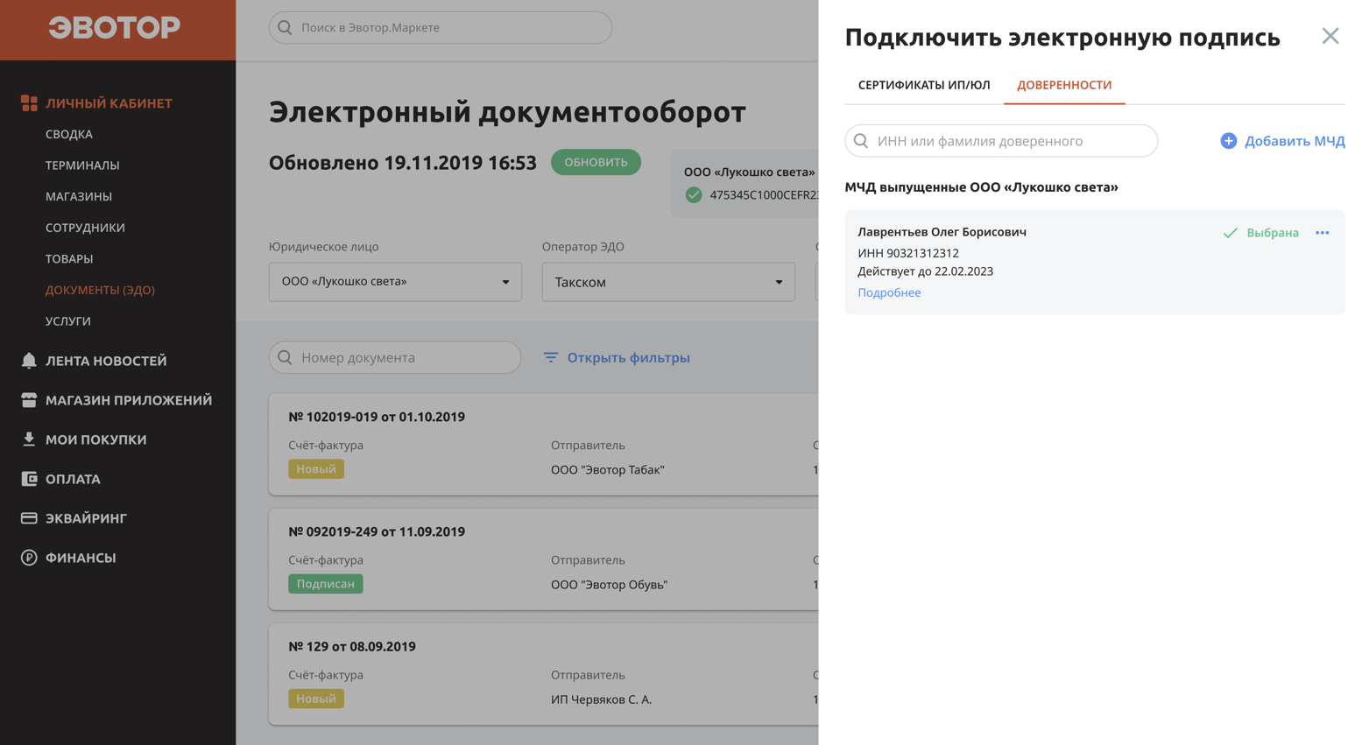Click Добавить МЧД link
1355x745 pixels.
1295,141
